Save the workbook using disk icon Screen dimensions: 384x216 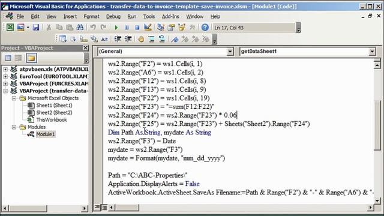pyautogui.click(x=36, y=28)
